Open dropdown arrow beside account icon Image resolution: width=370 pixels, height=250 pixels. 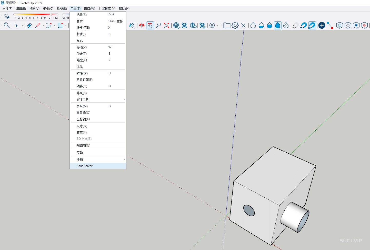pos(218,25)
